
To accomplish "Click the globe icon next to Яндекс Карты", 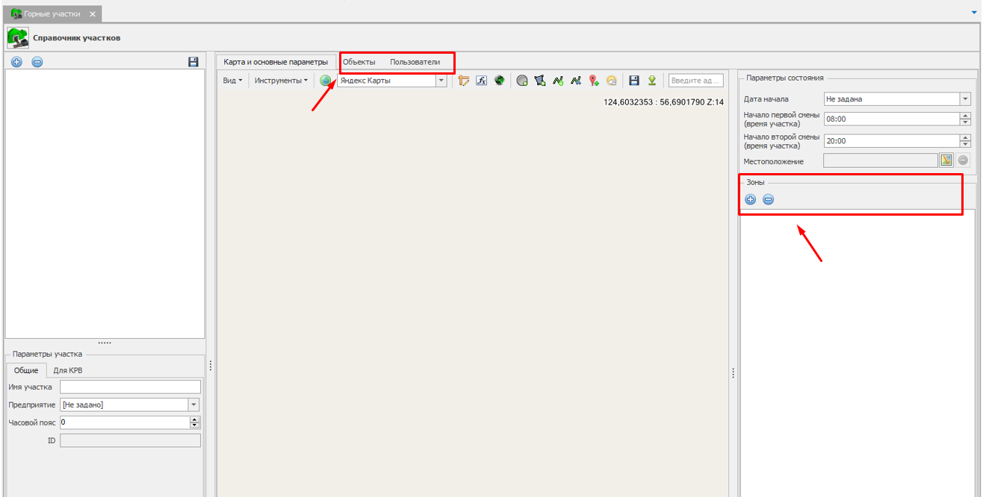I will [x=326, y=81].
